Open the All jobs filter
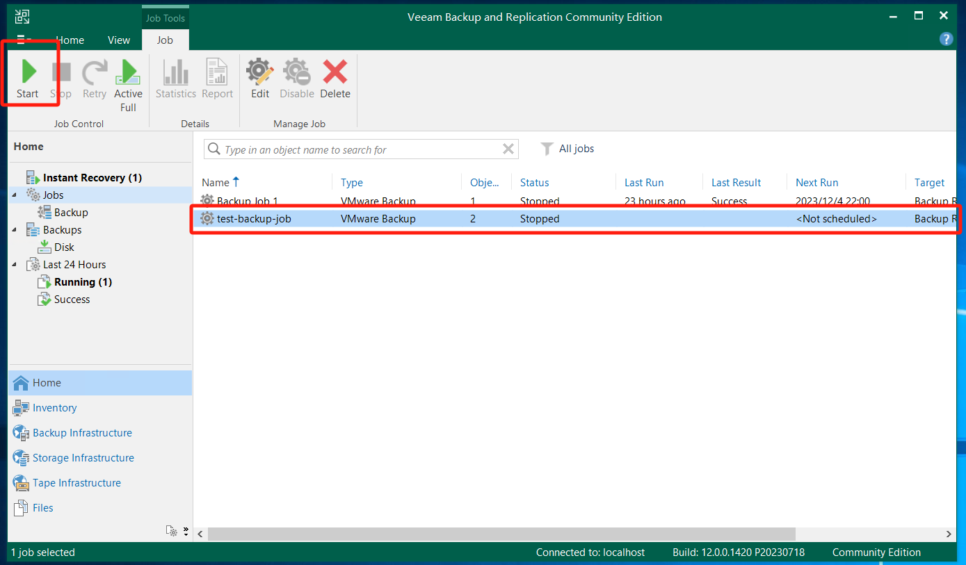 pos(567,149)
